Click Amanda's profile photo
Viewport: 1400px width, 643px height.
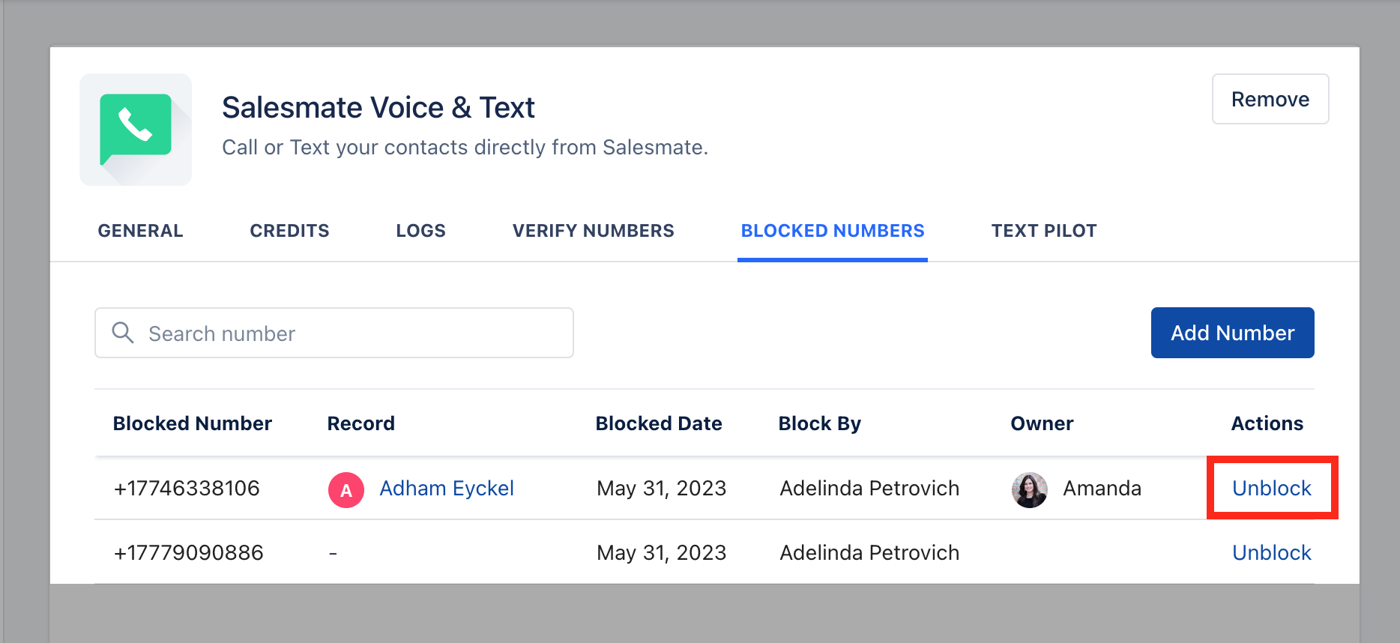point(1030,490)
